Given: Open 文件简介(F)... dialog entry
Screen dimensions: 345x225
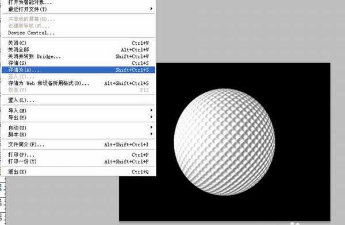Looking at the screenshot, I should 78,145.
